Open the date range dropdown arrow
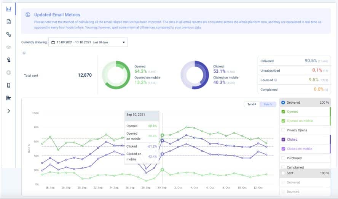 tap(124, 42)
